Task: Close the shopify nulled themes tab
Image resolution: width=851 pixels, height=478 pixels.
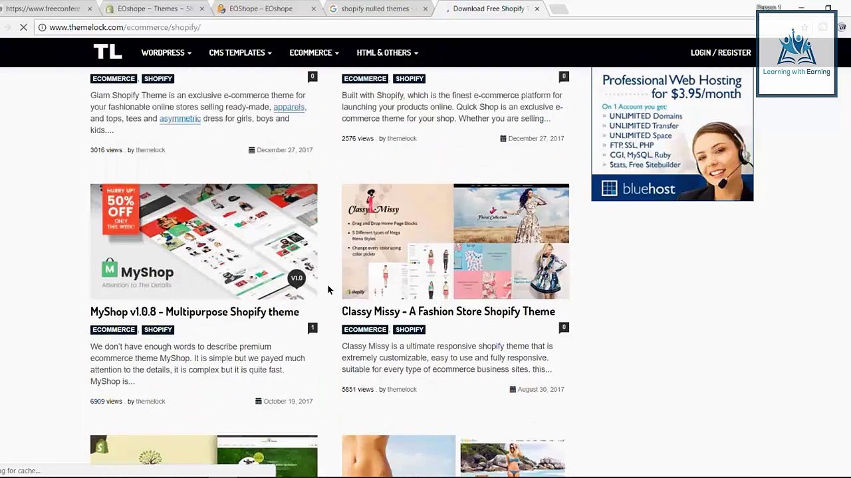Action: tap(425, 9)
